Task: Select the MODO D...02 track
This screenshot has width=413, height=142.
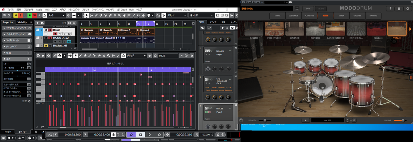Action: click(x=61, y=38)
